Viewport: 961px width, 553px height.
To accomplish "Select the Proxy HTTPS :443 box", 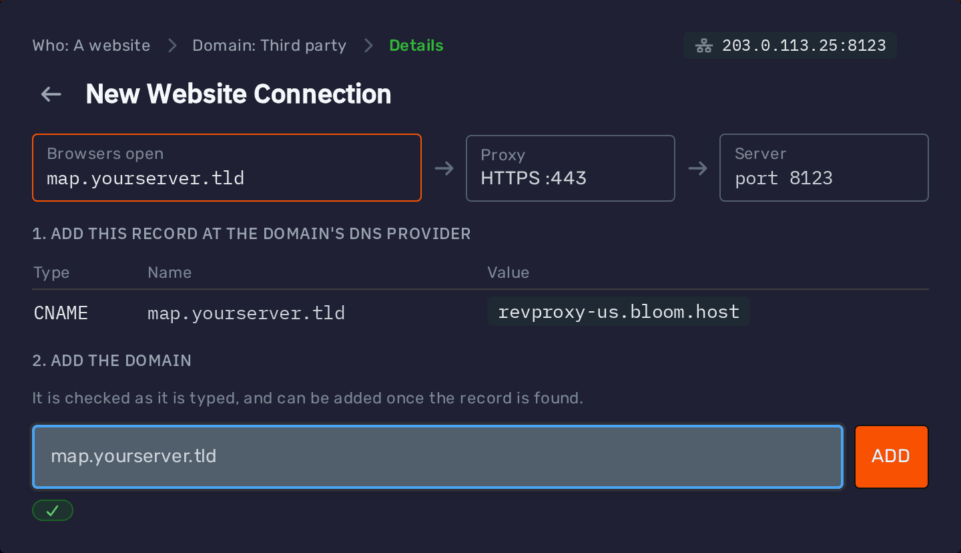I will tap(571, 168).
